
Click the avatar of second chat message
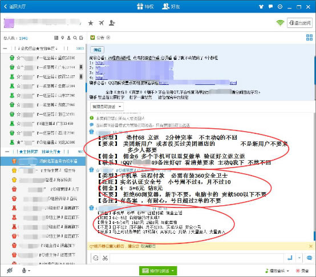[92, 170]
